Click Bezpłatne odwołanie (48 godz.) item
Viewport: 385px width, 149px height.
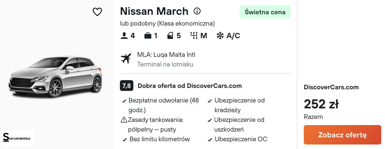[163, 105]
